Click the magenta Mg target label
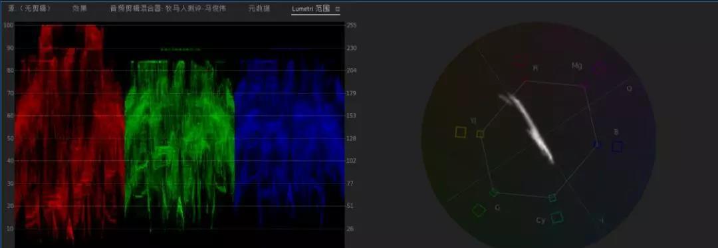The width and height of the screenshot is (718, 248). tap(577, 66)
